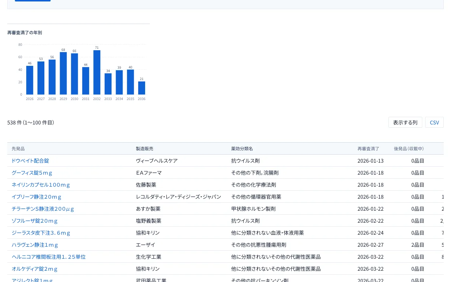Select the 2027 bar in the chart
The height and width of the screenshot is (282, 451).
pos(41,78)
